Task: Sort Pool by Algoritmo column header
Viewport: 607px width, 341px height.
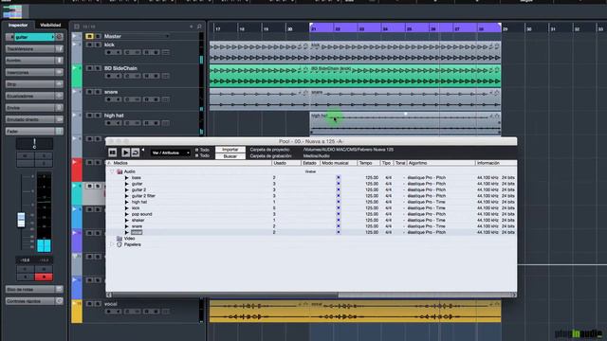Action: coord(440,163)
